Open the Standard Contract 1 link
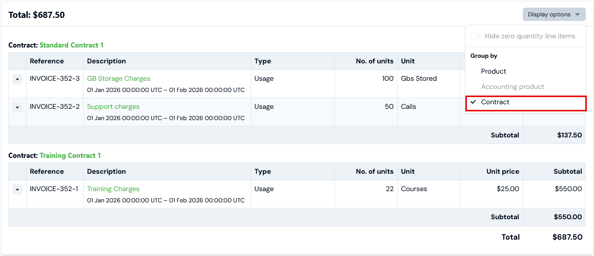 tap(72, 45)
